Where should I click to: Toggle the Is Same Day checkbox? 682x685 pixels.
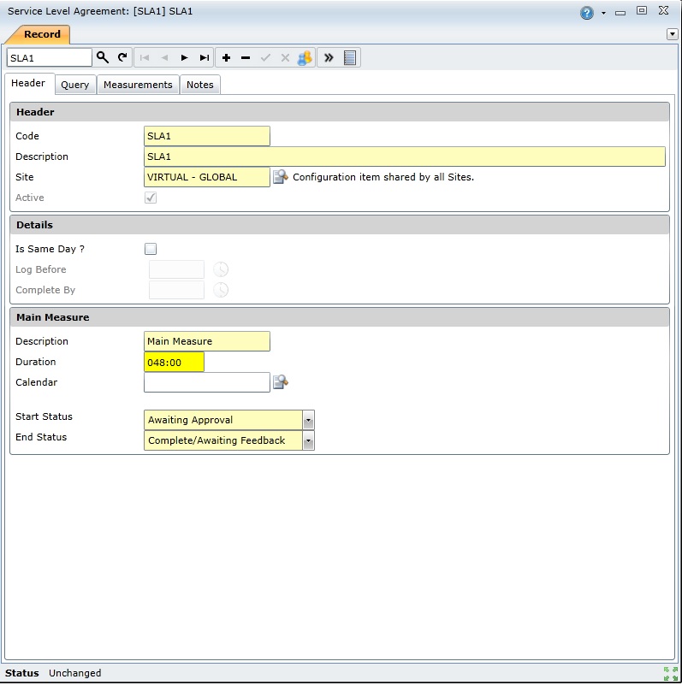click(x=151, y=249)
